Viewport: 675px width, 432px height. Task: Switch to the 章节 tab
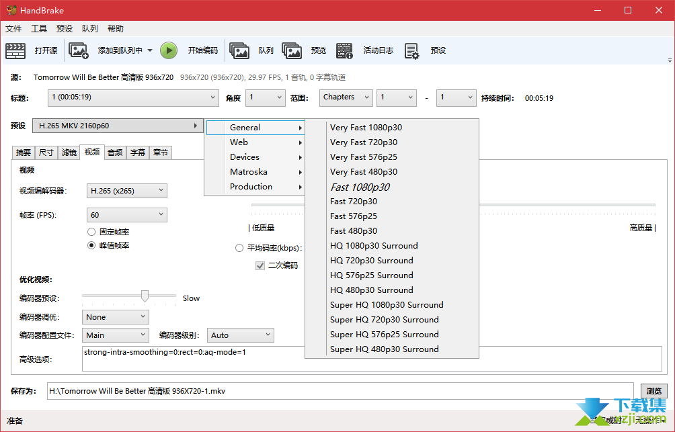(x=161, y=153)
